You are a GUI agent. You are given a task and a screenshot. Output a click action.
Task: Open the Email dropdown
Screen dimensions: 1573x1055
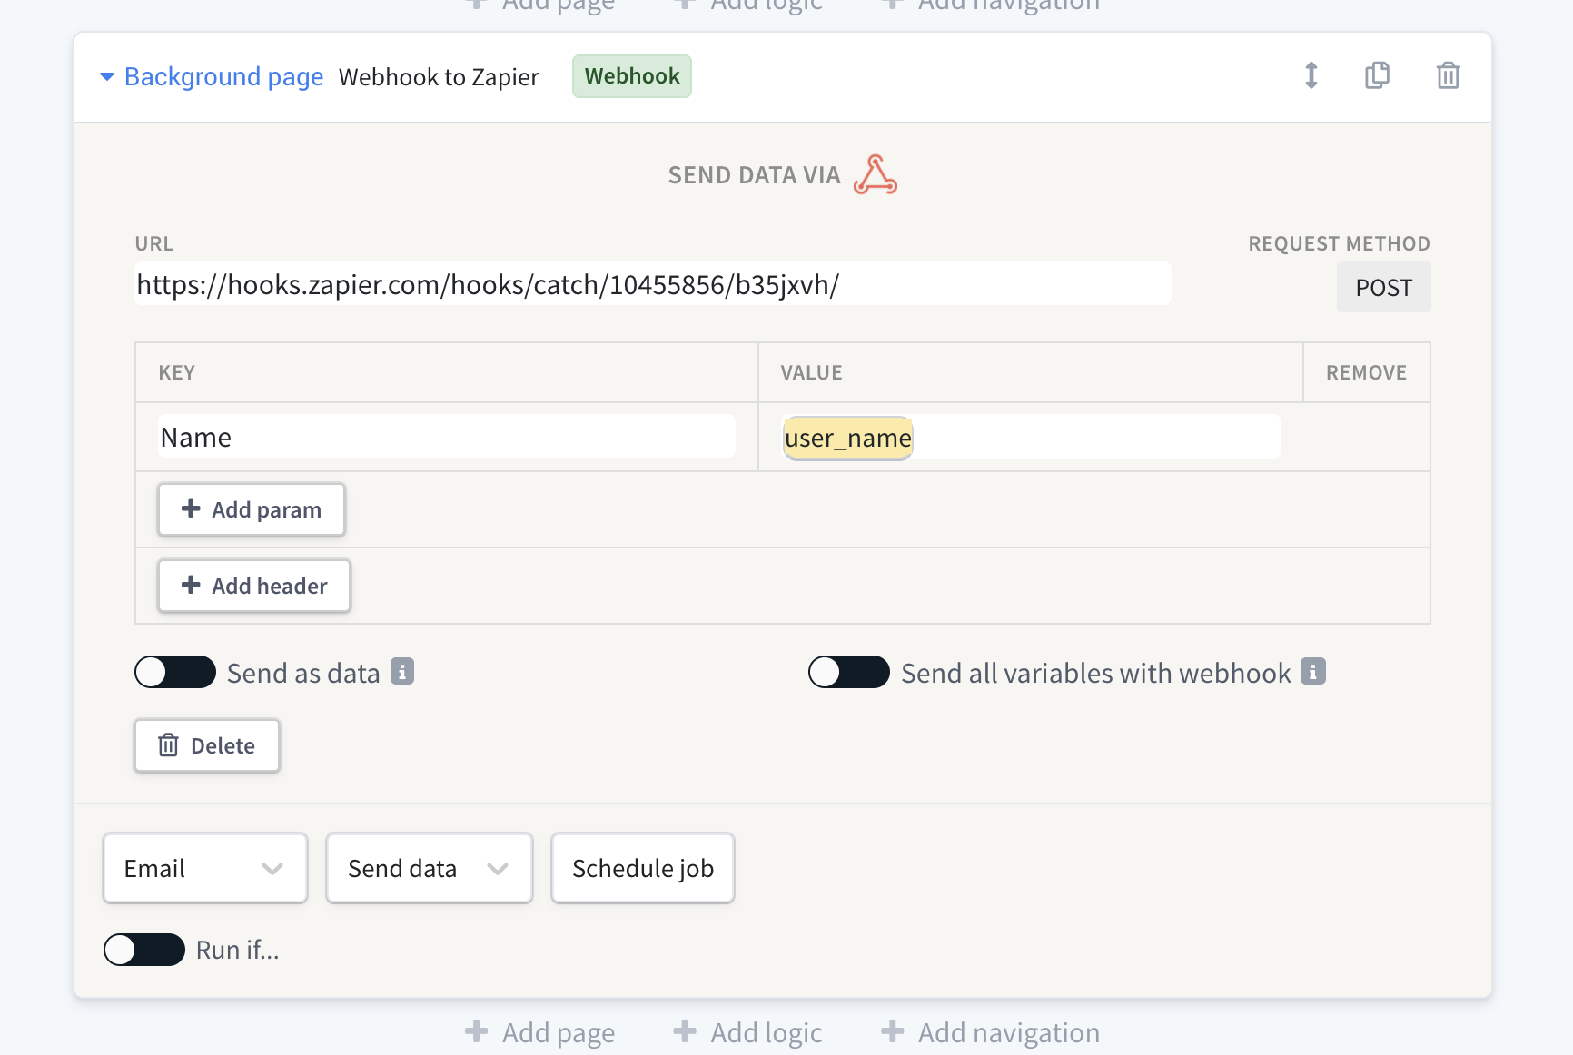205,868
